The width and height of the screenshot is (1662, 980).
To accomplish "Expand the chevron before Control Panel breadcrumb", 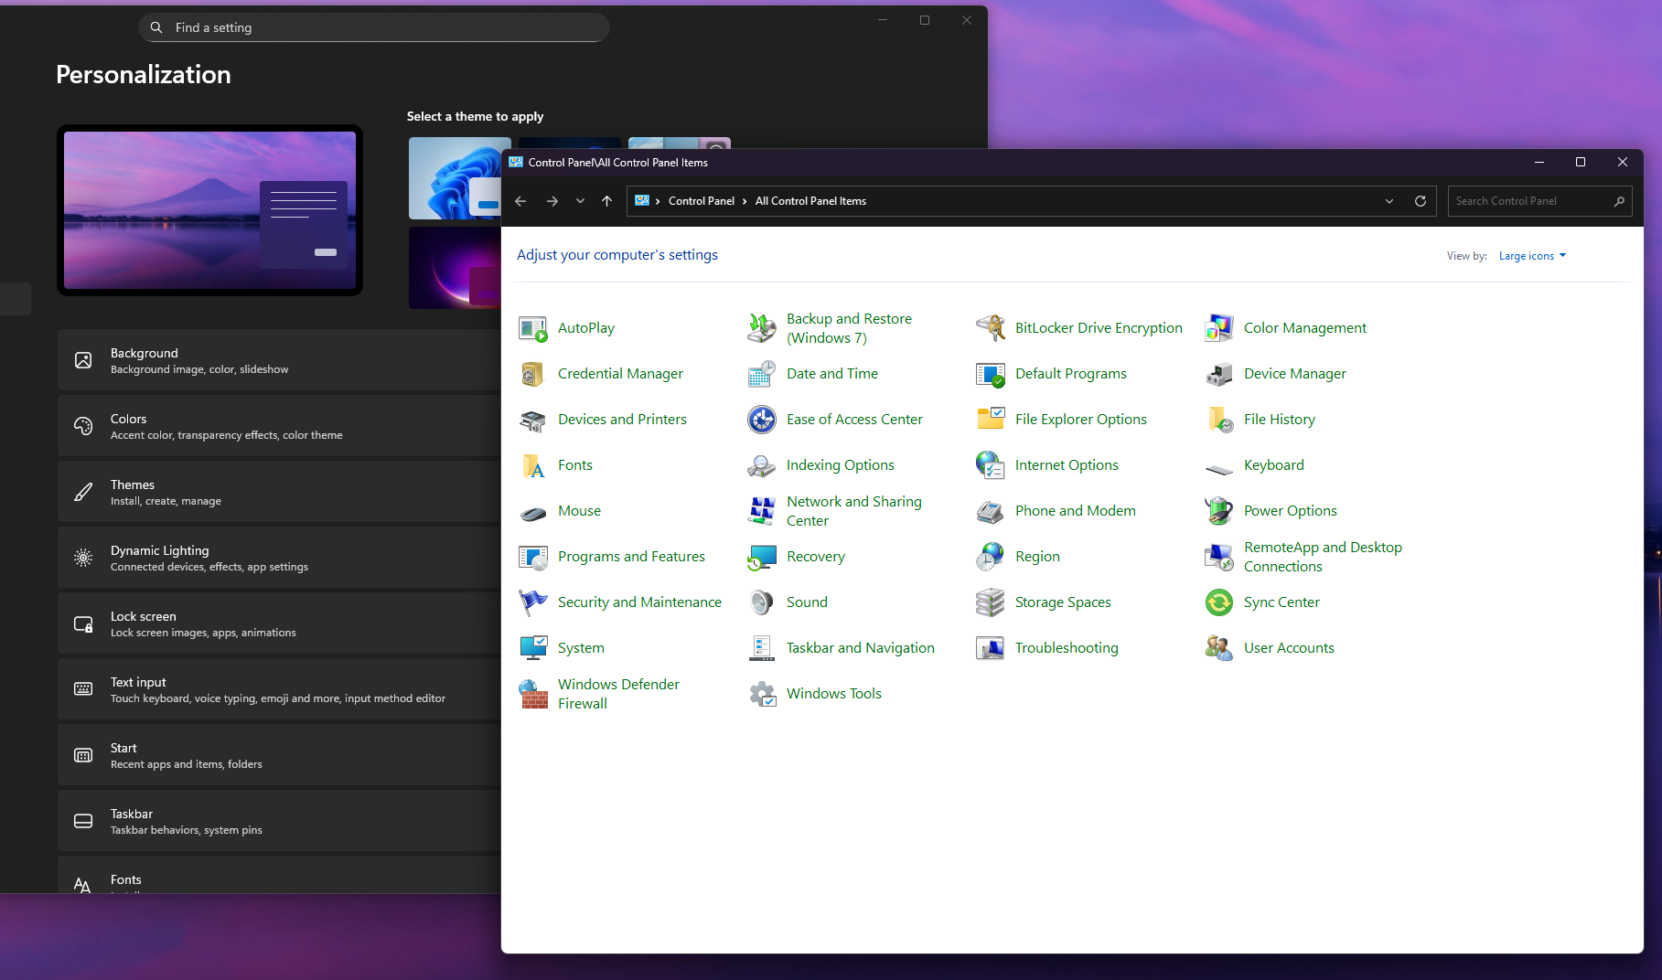I will (x=658, y=201).
